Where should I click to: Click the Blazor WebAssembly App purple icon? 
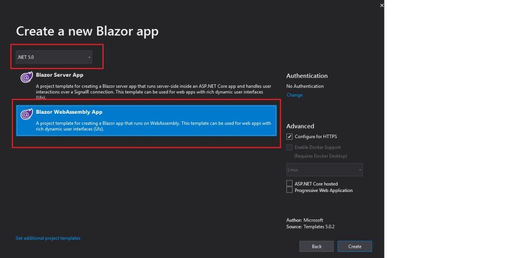26,115
